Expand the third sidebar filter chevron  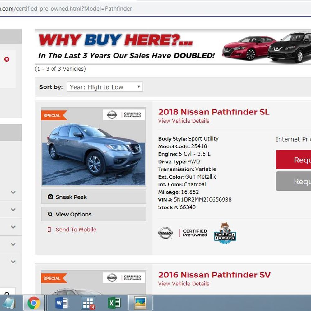click(x=13, y=227)
